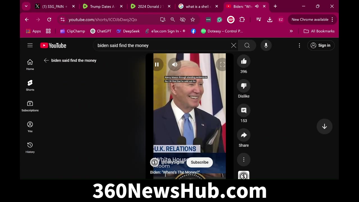This screenshot has width=359, height=202.
Task: Open You in sidebar
Action: click(30, 127)
